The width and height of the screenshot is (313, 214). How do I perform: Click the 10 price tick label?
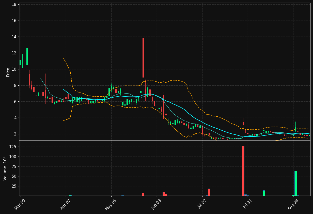[14, 69]
